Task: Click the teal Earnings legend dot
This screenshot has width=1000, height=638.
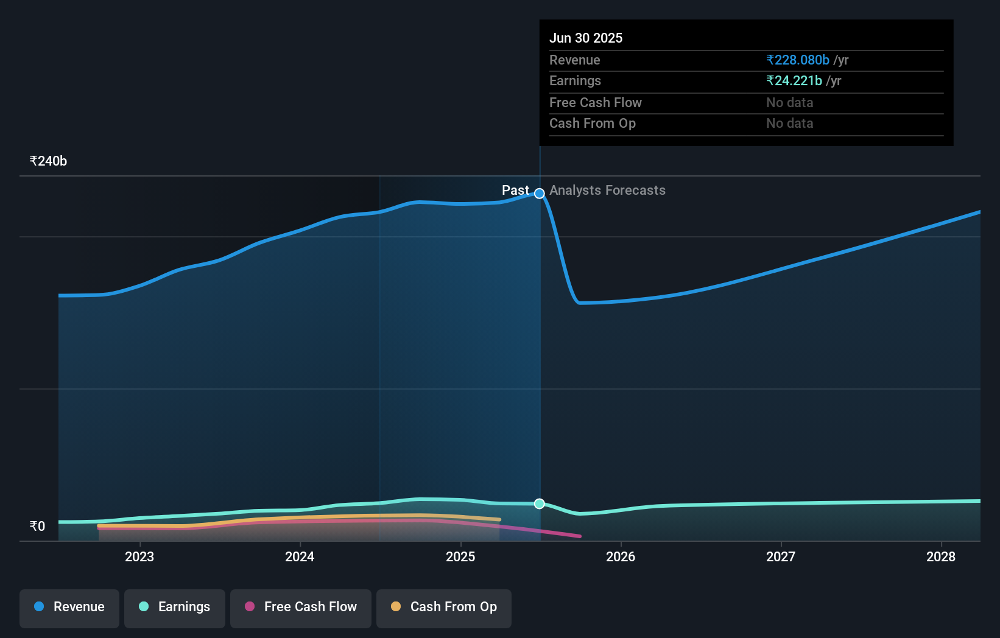Action: click(144, 606)
